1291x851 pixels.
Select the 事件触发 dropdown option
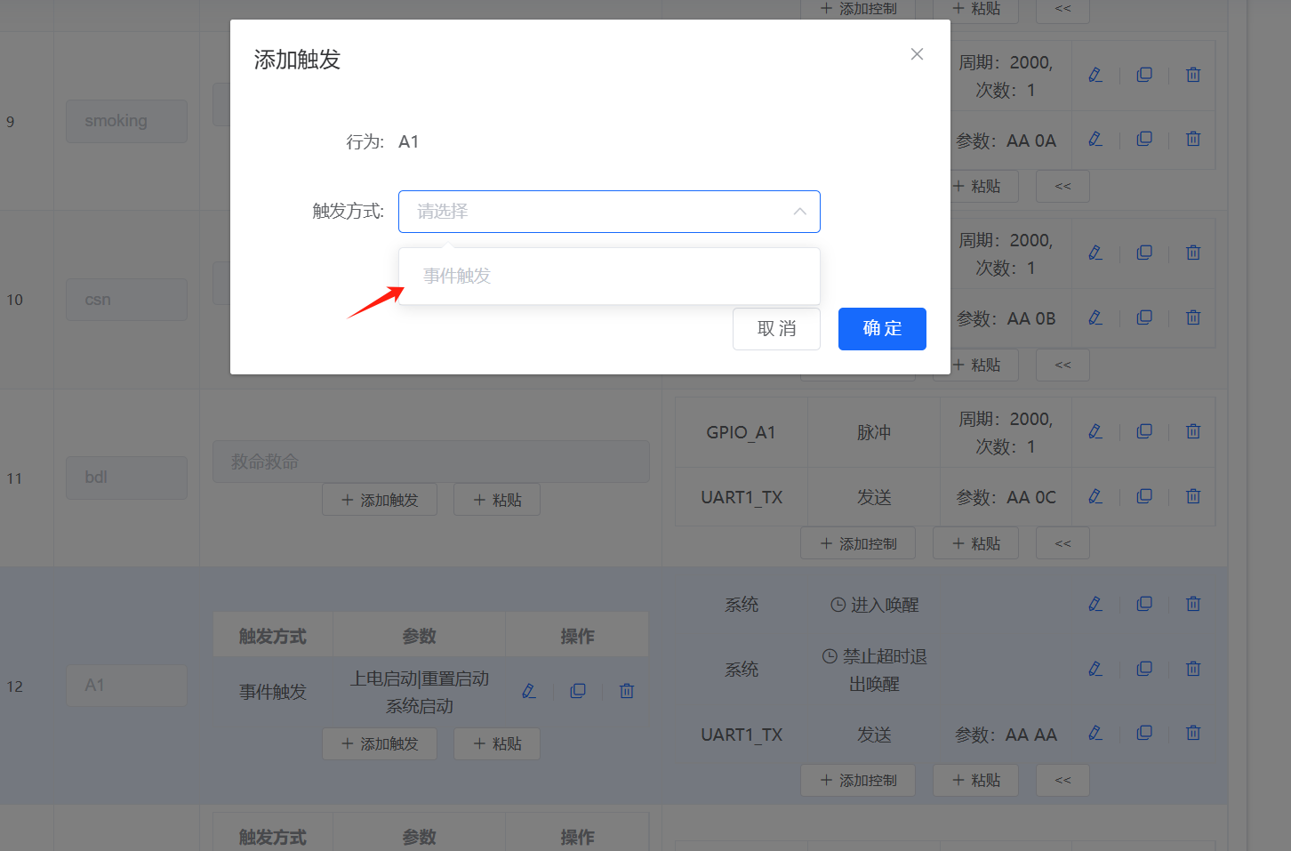tap(609, 276)
